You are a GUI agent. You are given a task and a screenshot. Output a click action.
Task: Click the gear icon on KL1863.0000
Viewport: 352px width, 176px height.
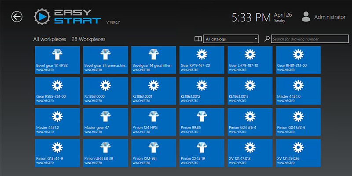coord(105,85)
